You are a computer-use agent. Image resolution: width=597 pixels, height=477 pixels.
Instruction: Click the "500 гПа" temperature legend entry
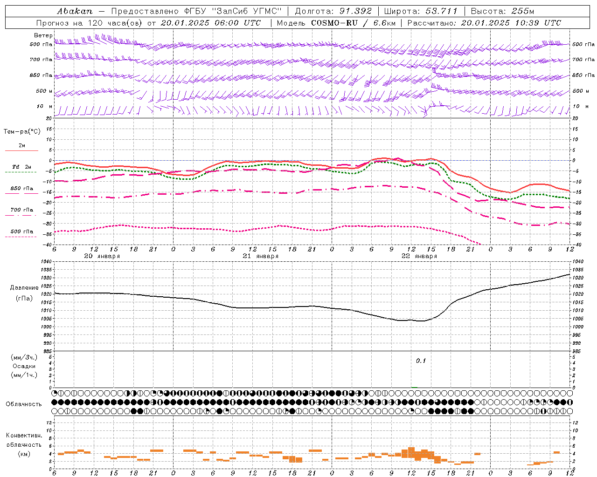point(21,232)
